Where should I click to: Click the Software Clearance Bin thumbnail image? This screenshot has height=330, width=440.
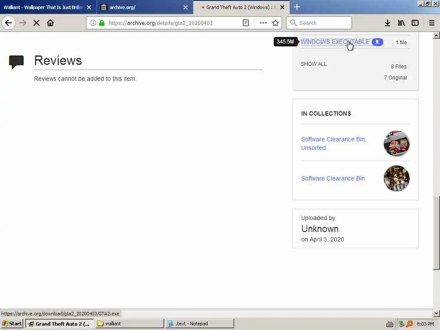pos(397,178)
